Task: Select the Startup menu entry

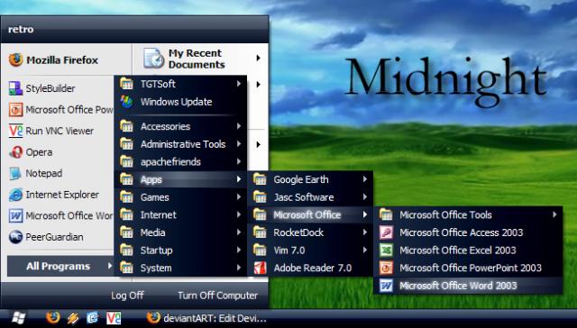Action: pyautogui.click(x=180, y=250)
